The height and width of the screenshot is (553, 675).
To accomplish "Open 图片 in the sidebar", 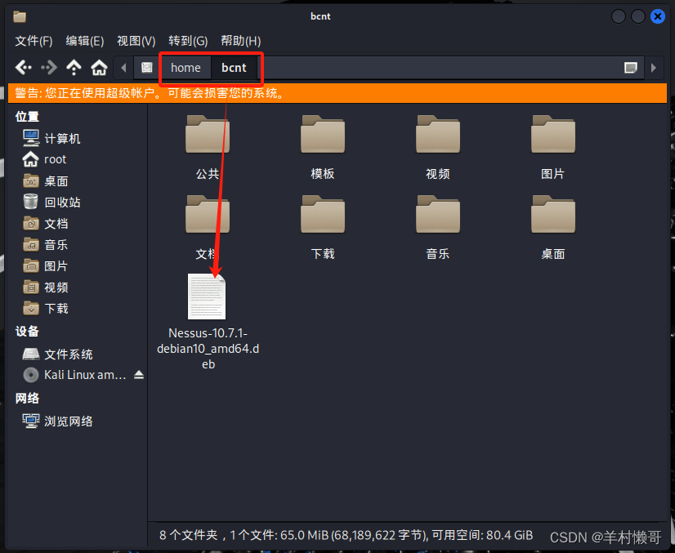I will point(45,266).
